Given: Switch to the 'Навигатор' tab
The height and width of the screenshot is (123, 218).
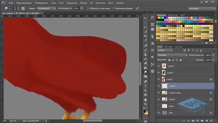Looking at the screenshot, I should [173, 15].
